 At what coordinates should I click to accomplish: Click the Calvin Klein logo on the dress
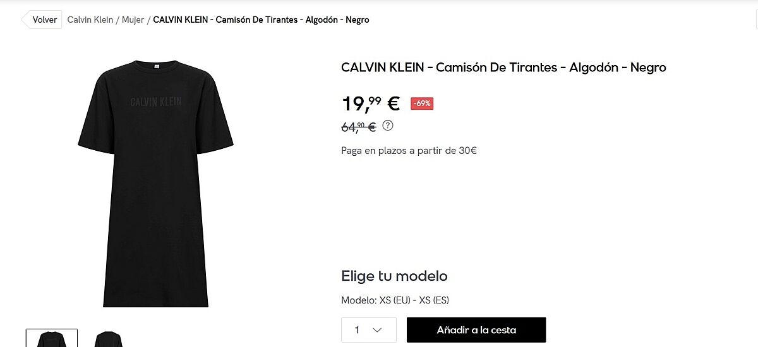tap(156, 102)
